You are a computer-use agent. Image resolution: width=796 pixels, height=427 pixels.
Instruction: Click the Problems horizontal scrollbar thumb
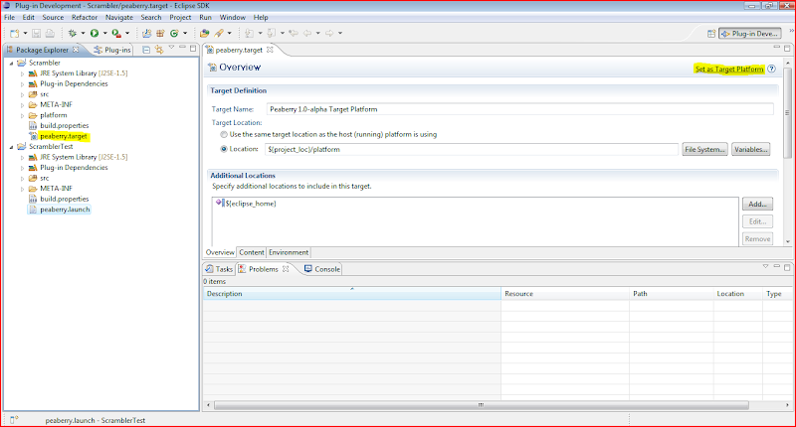482,405
